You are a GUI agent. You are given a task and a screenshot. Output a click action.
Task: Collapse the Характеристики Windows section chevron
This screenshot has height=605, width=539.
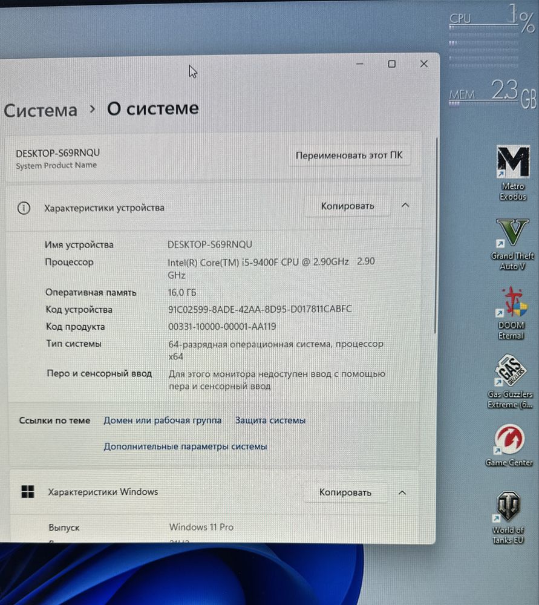402,492
